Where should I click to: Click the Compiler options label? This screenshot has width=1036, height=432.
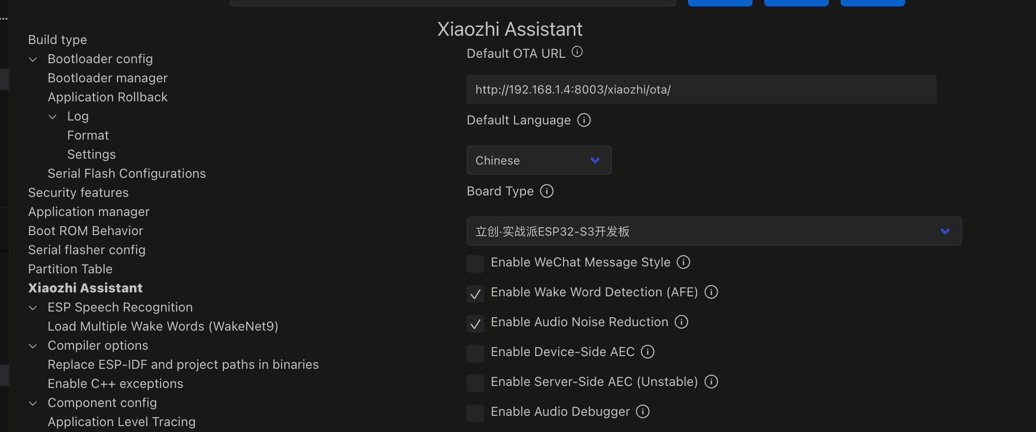(x=98, y=345)
